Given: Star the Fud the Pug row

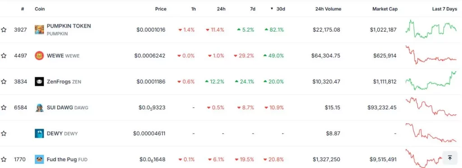Looking at the screenshot, I should pyautogui.click(x=4, y=159).
